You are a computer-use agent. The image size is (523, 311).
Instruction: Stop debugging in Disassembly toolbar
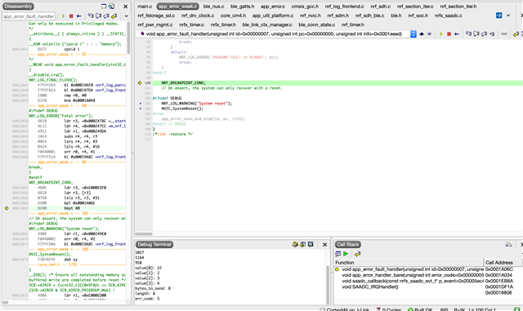pos(71,16)
